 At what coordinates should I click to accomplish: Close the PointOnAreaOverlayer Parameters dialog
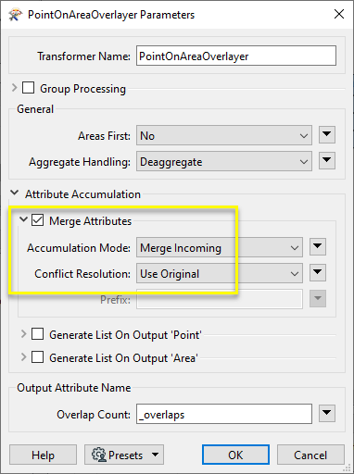click(339, 14)
